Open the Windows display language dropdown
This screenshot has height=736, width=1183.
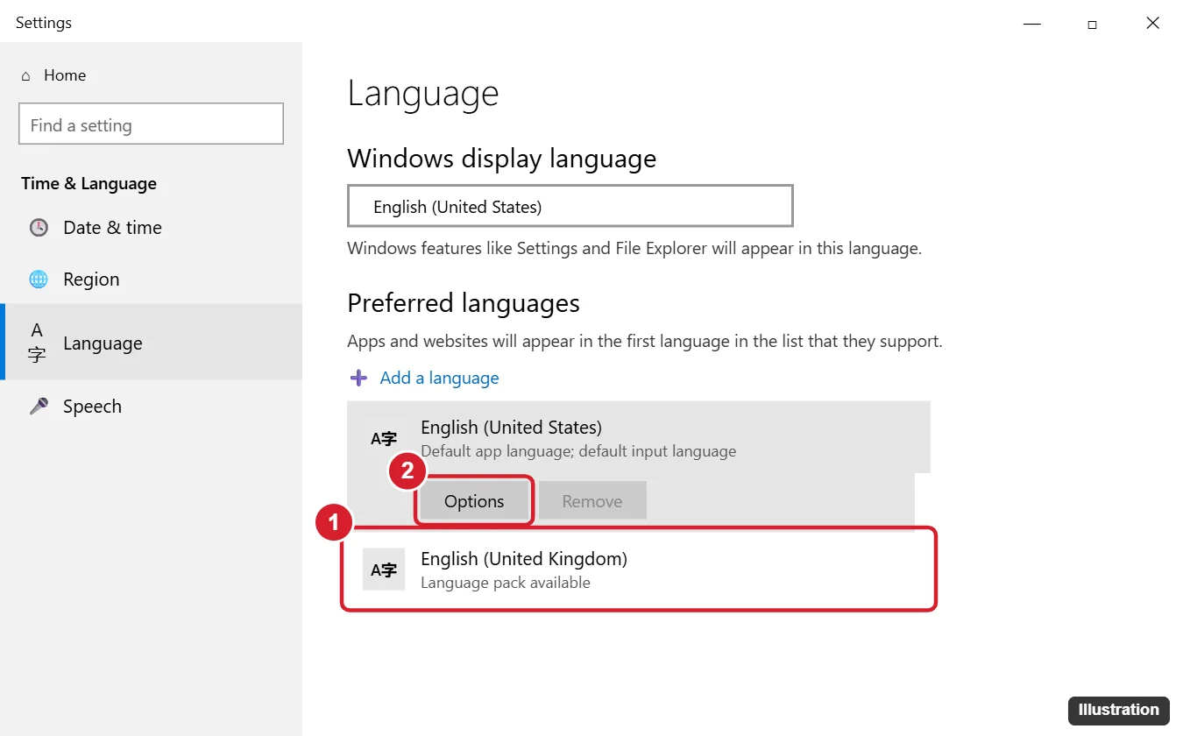coord(570,206)
